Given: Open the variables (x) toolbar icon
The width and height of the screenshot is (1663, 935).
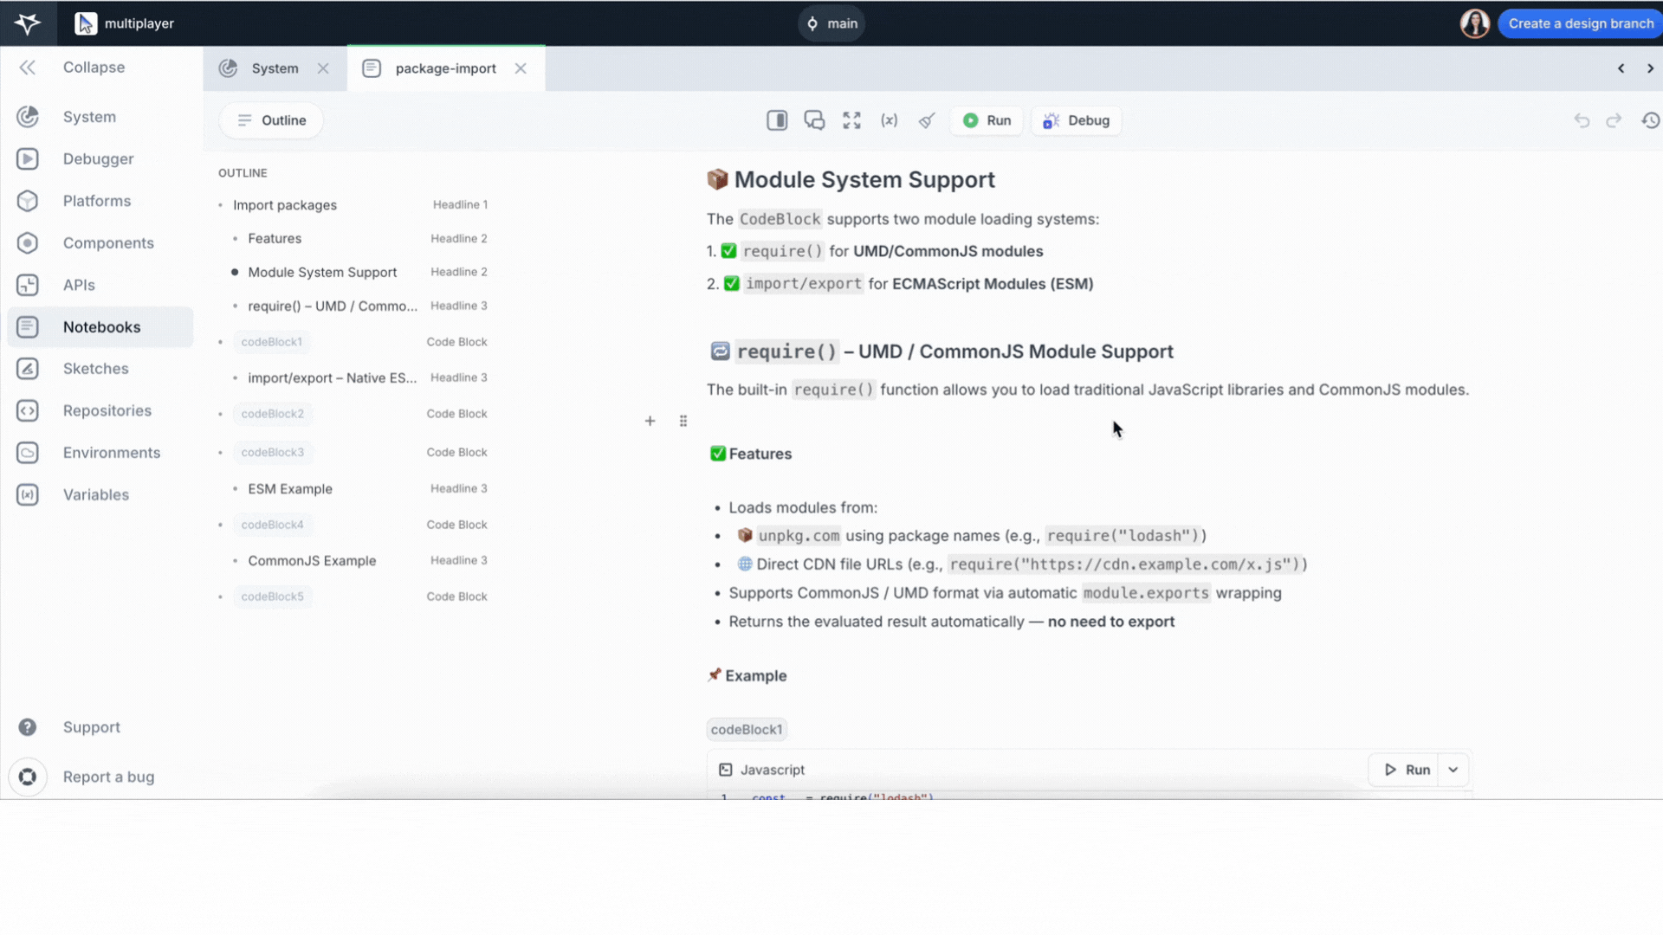Looking at the screenshot, I should click(x=890, y=120).
